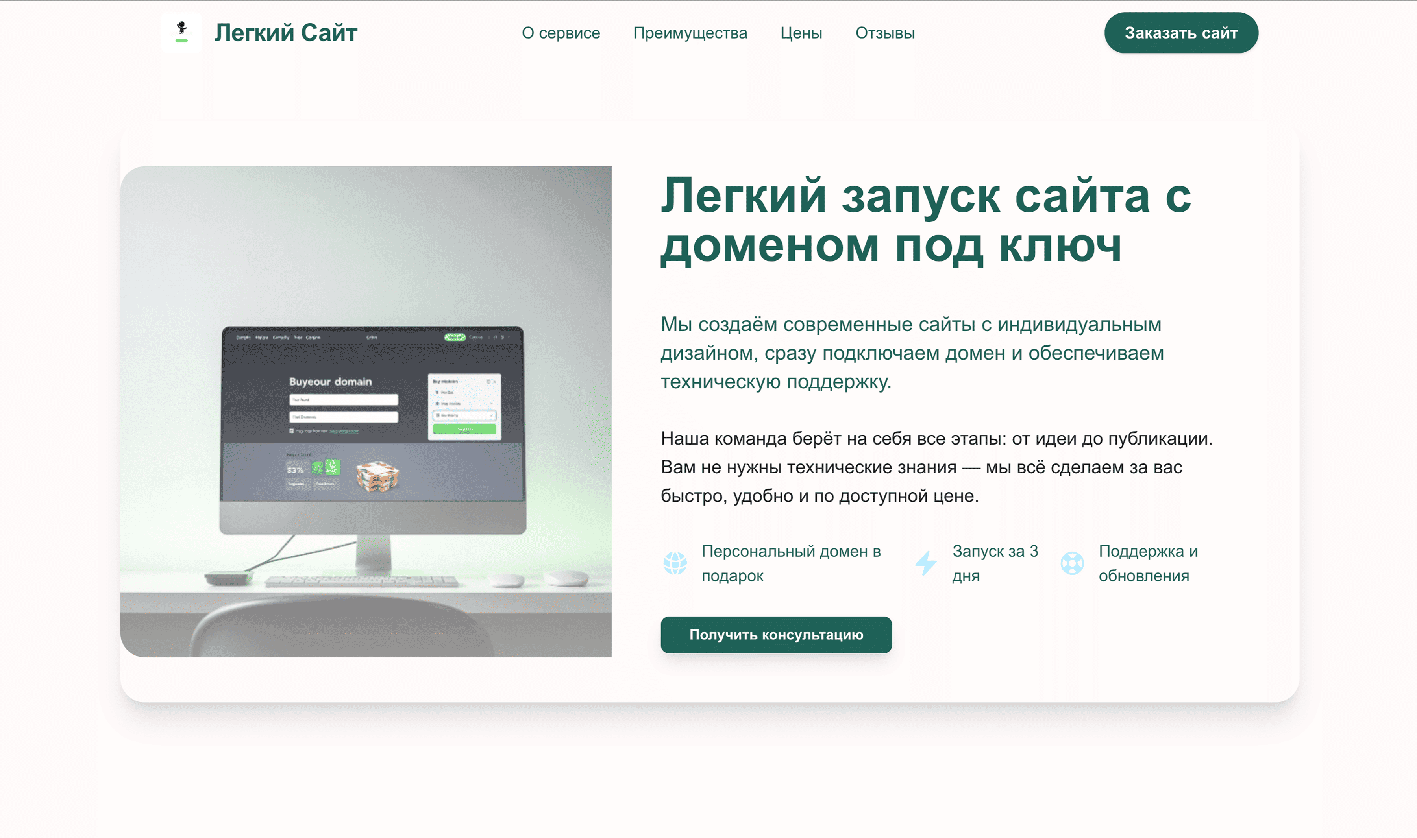
Task: Click the Легкий Сайт logo icon
Action: click(181, 33)
